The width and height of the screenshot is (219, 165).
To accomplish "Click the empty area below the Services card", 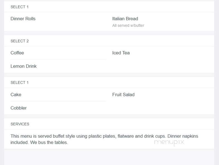I will click(109, 157).
